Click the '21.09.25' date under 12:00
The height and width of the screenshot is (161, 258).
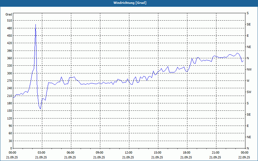[x=128, y=157]
